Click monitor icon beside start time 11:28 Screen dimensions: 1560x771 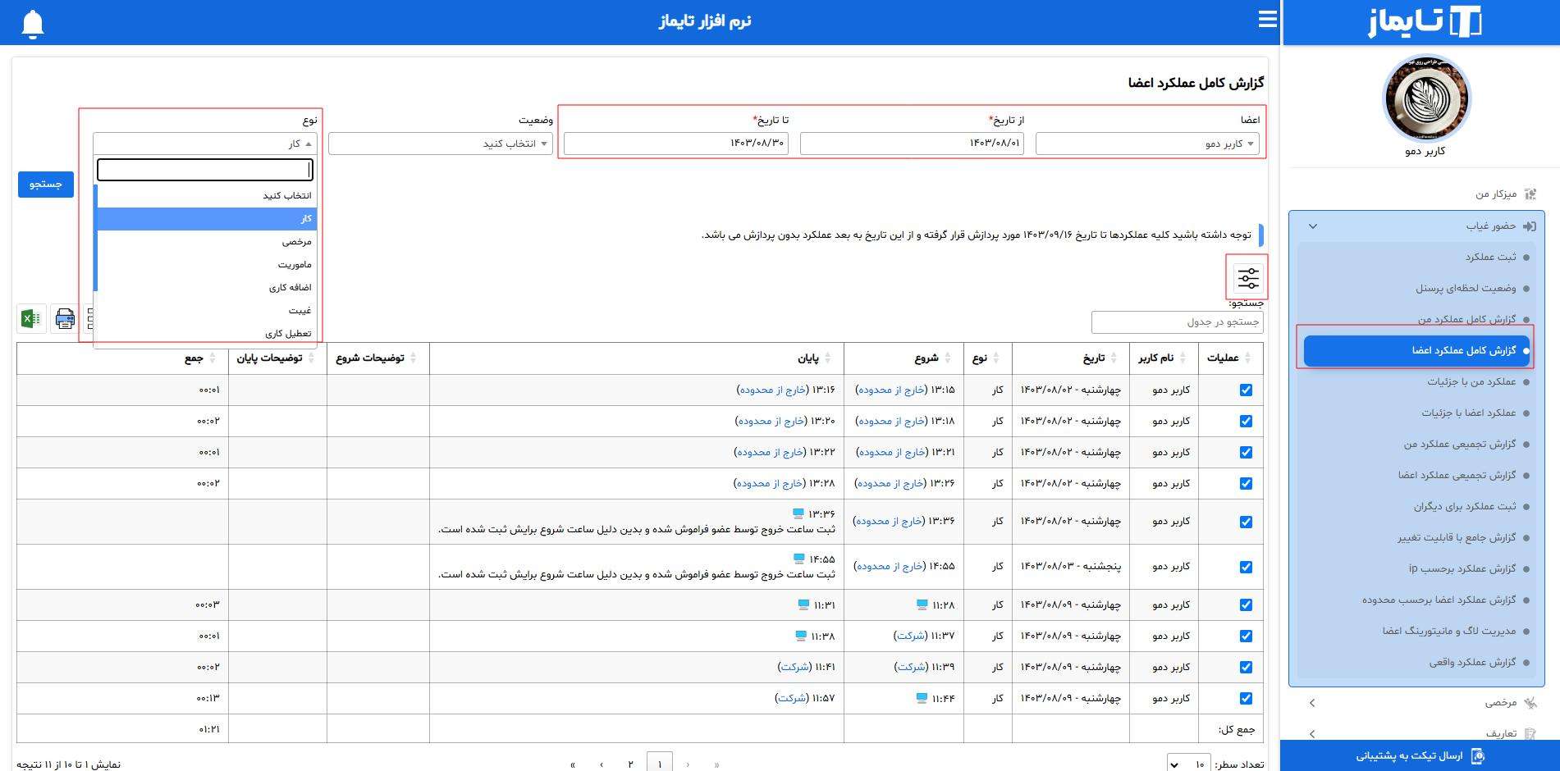coord(922,604)
